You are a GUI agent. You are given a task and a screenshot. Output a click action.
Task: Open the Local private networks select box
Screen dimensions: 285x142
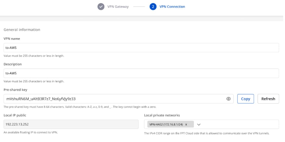(238, 124)
